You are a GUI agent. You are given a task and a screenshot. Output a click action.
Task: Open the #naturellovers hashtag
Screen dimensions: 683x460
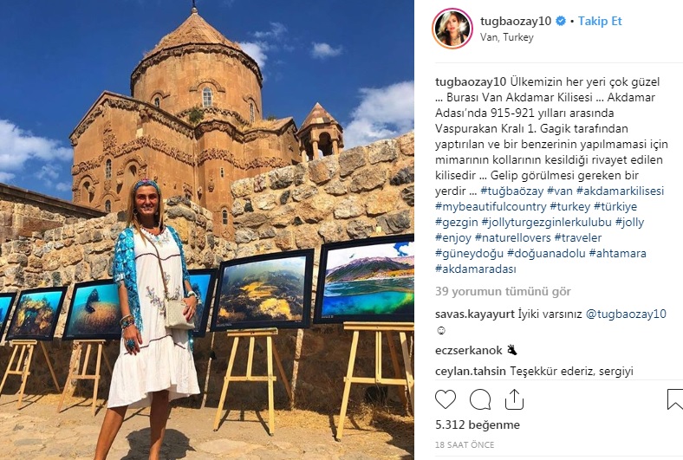513,238
